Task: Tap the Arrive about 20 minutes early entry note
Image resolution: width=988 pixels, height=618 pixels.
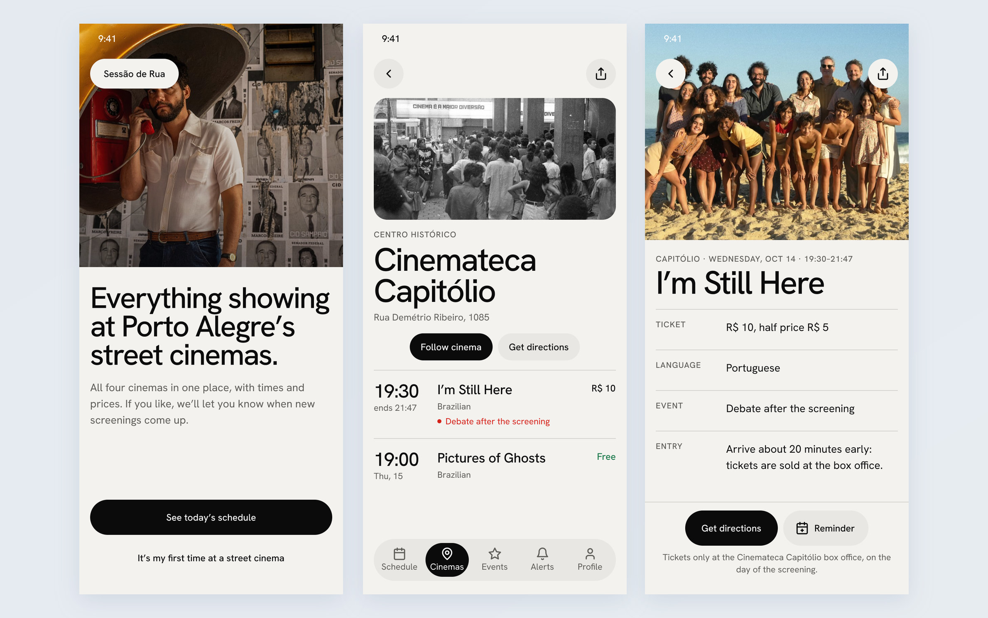Action: 804,457
